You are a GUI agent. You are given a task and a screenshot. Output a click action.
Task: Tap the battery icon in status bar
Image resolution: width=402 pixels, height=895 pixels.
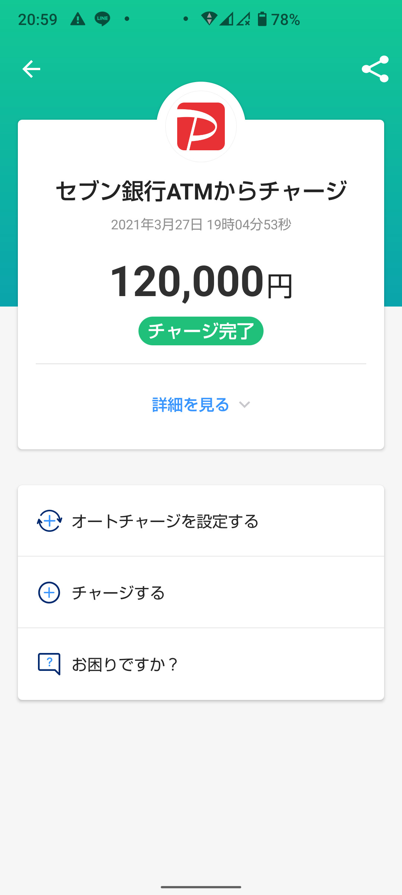(262, 19)
